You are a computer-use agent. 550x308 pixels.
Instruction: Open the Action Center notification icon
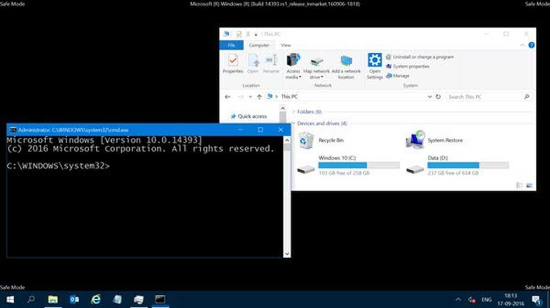coord(536,300)
